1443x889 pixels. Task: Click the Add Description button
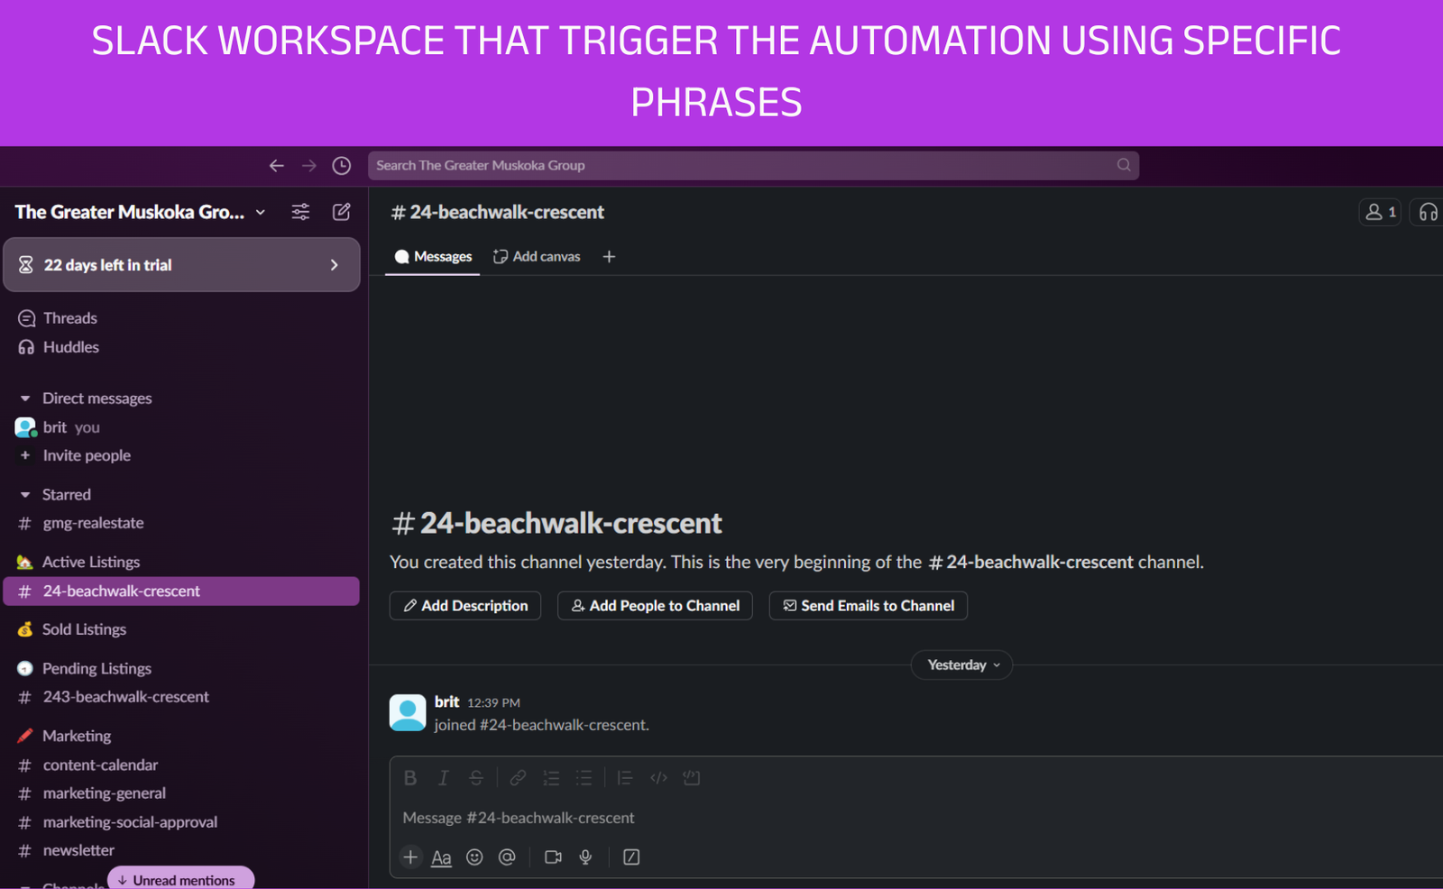[465, 606]
